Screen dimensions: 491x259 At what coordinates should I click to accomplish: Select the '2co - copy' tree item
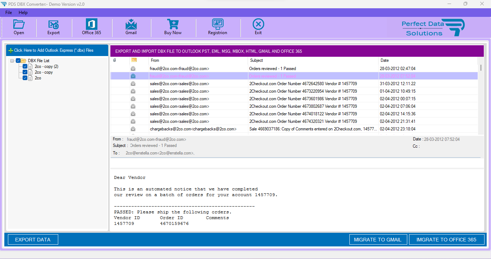[x=44, y=72]
